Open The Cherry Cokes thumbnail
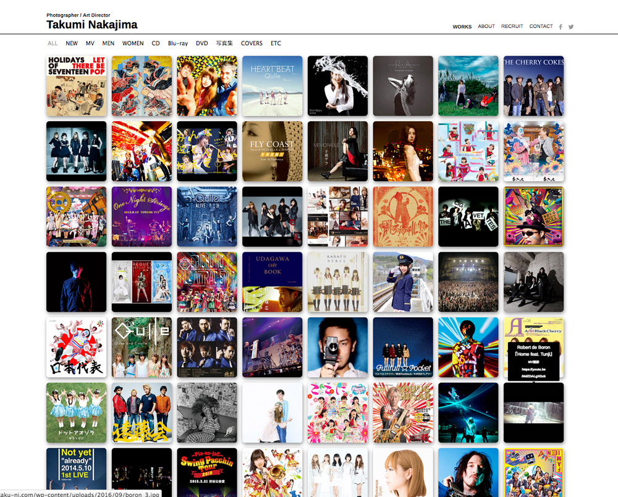 coord(534,86)
